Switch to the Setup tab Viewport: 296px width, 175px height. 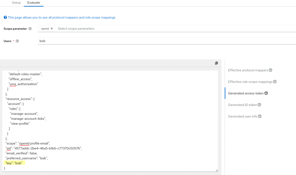point(16,3)
